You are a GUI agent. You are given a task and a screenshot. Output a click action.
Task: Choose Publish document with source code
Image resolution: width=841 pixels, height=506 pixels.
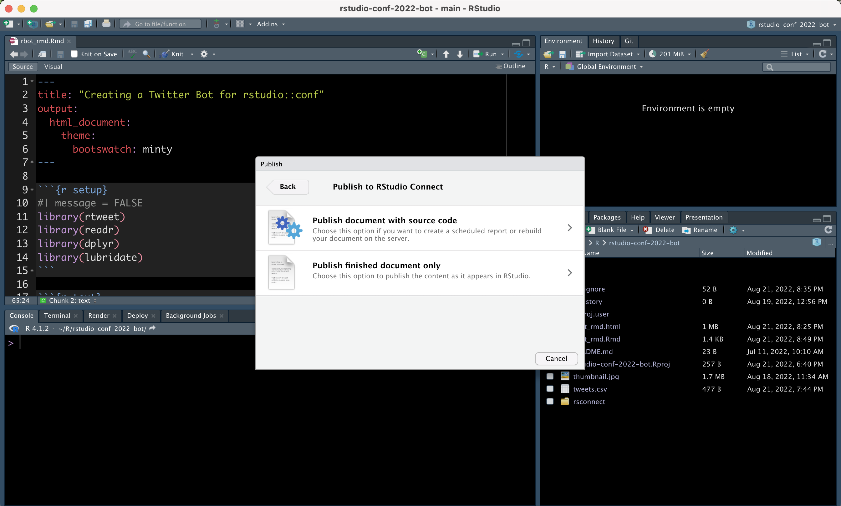(420, 228)
